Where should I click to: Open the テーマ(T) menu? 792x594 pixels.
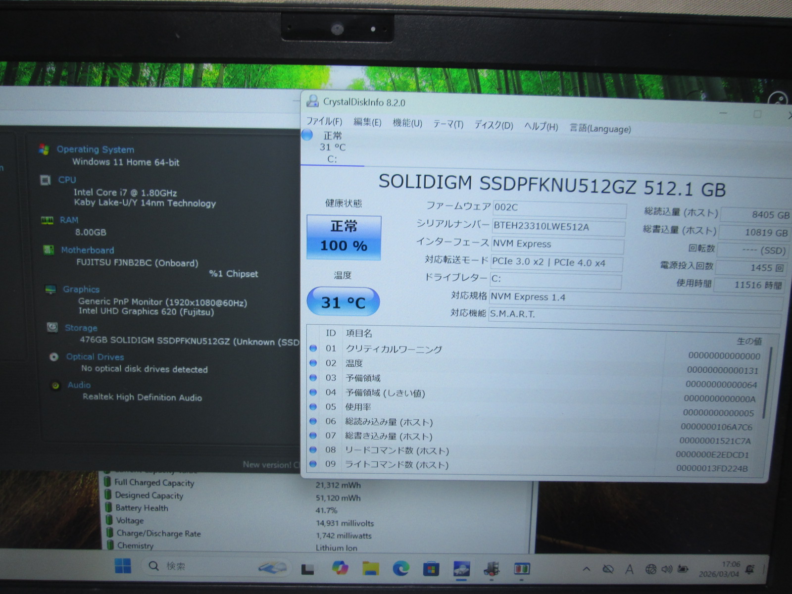pyautogui.click(x=448, y=124)
